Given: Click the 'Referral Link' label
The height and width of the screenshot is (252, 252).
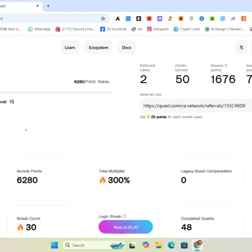Looking at the screenshot, I should click(151, 95).
